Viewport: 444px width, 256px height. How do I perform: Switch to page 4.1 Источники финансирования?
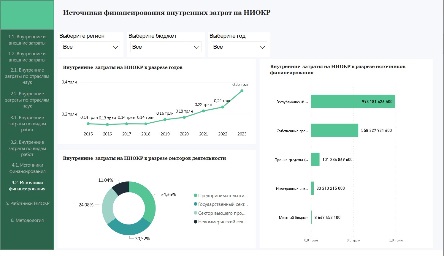click(27, 168)
